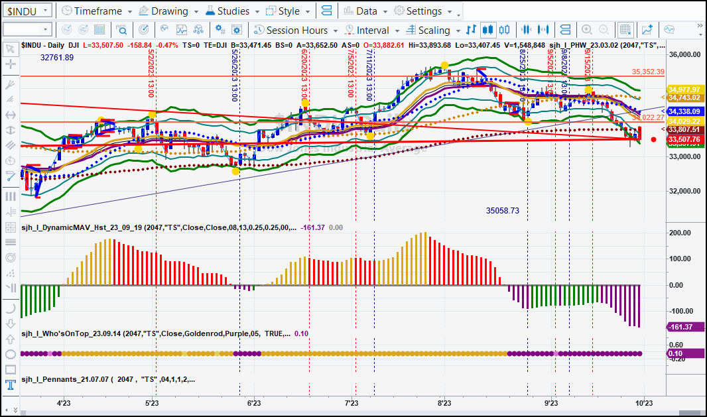Click the chart chat bubble icon

pyautogui.click(x=669, y=30)
